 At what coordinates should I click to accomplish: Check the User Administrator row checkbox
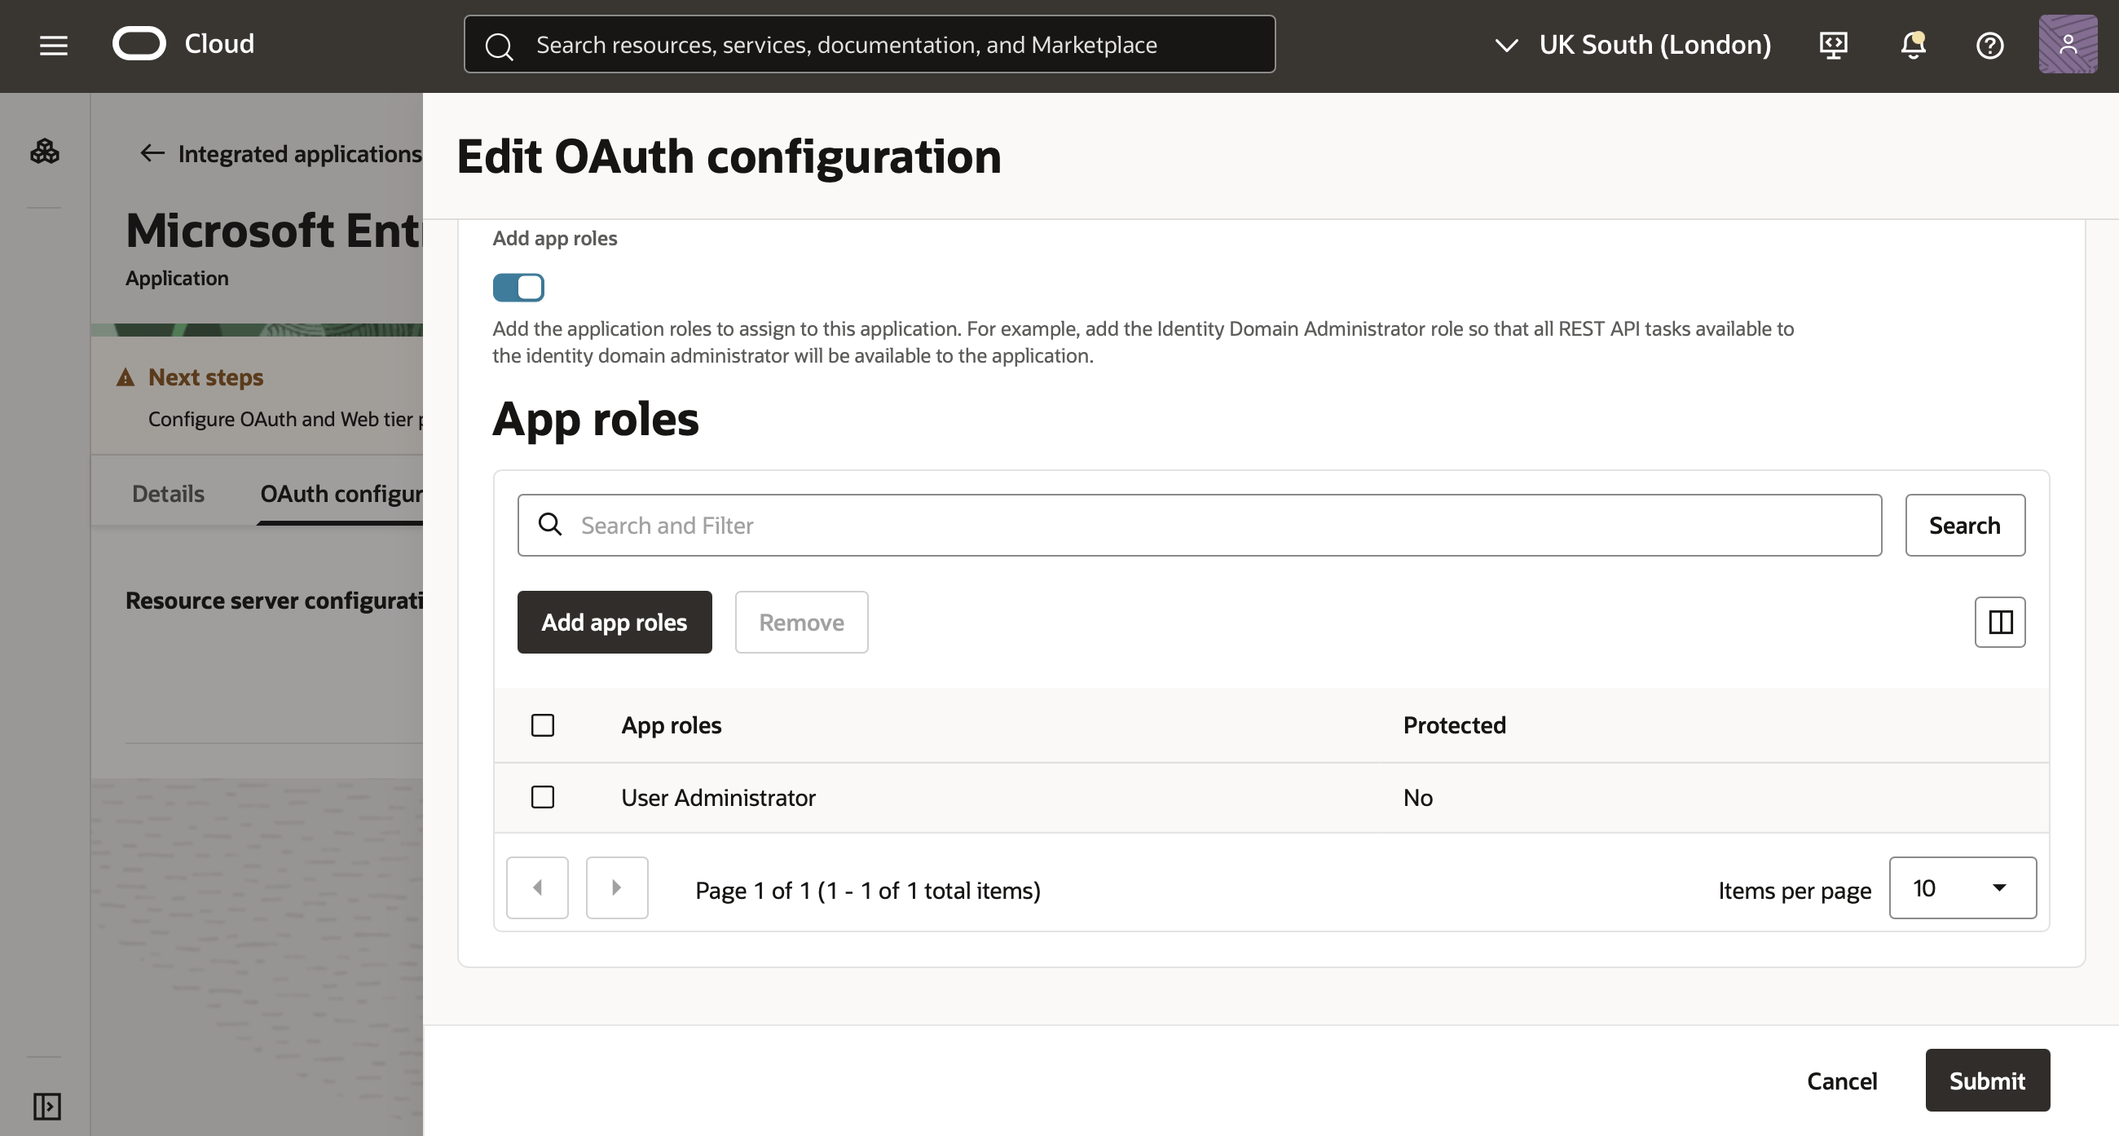pos(543,796)
